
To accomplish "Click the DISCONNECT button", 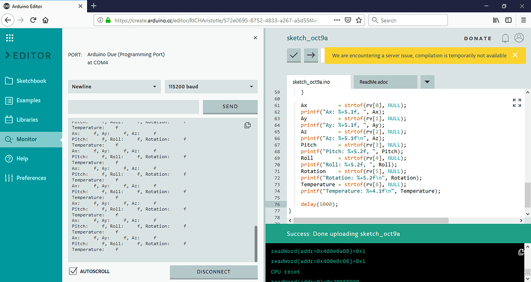I will point(214,272).
